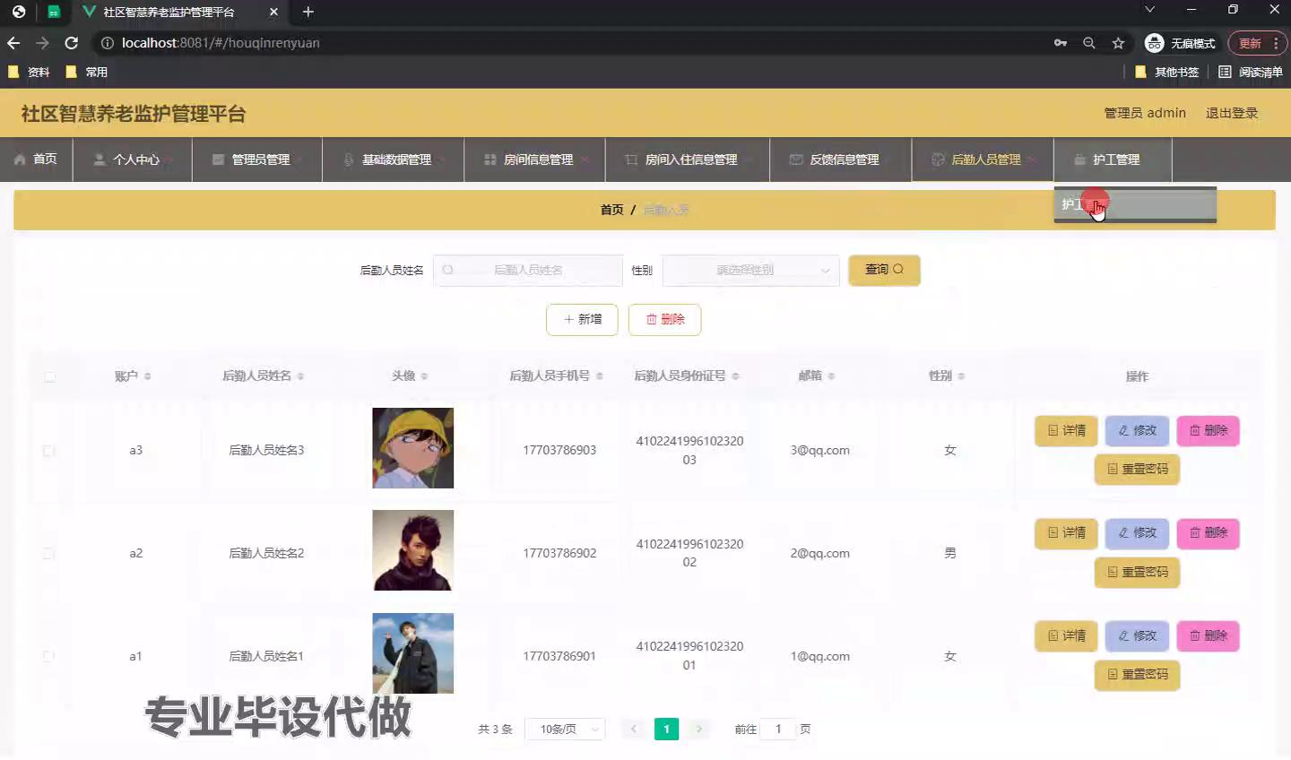
Task: Sort by 性别 column sort icon
Action: click(x=961, y=376)
